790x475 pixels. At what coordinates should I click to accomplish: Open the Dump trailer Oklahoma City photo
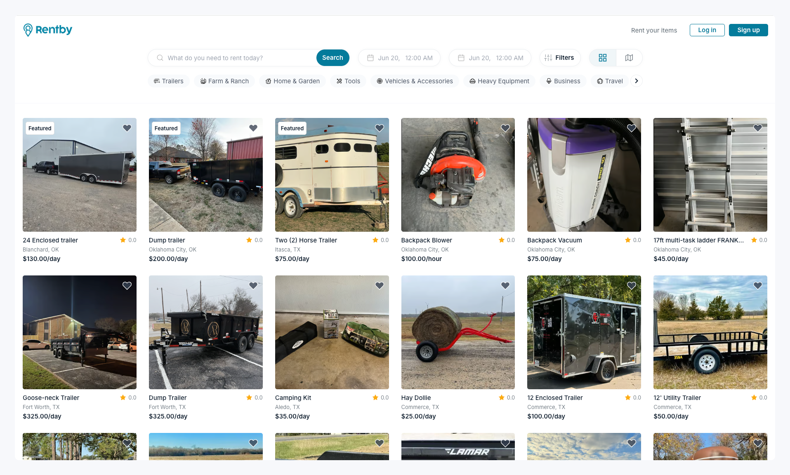[x=206, y=175]
